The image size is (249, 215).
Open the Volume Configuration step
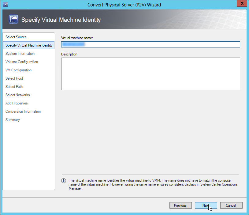(x=22, y=62)
